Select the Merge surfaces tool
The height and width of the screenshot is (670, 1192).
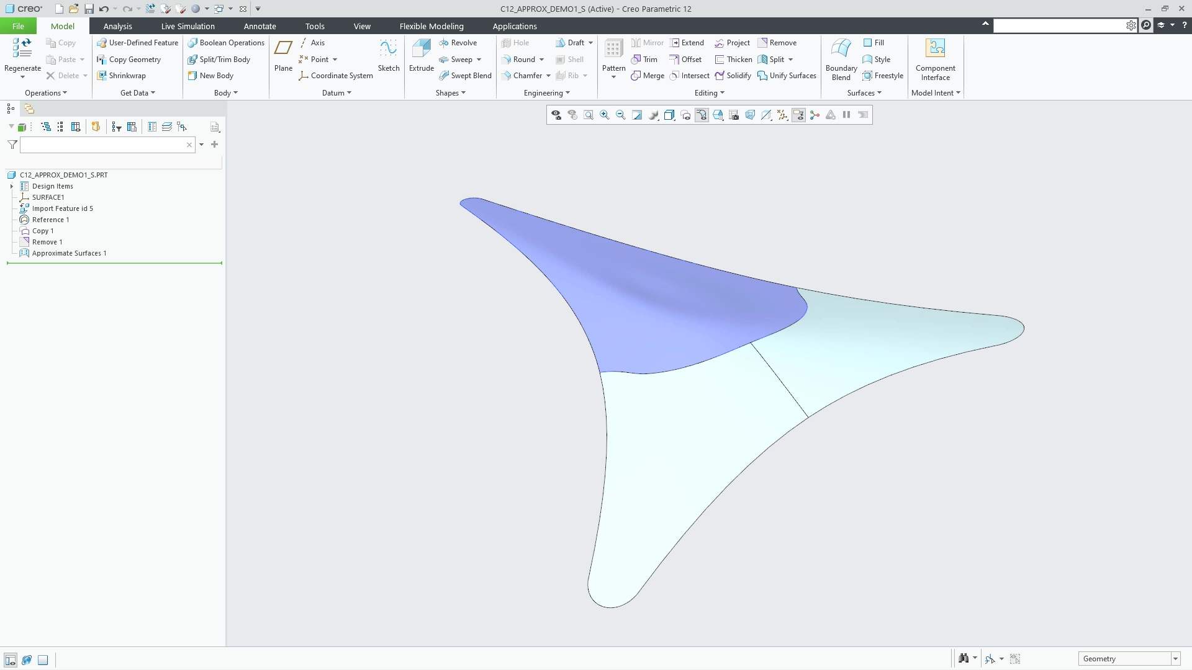(x=648, y=76)
